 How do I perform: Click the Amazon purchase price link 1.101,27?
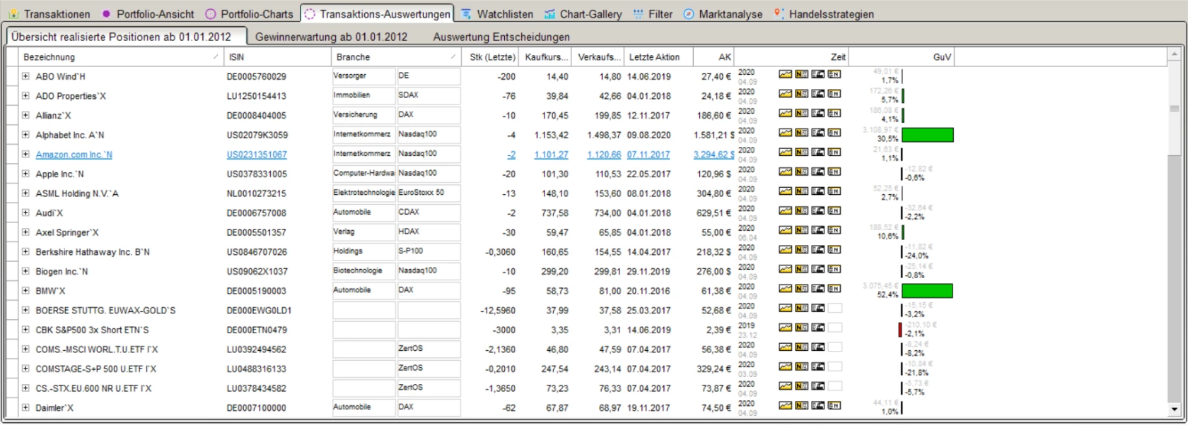pos(551,155)
